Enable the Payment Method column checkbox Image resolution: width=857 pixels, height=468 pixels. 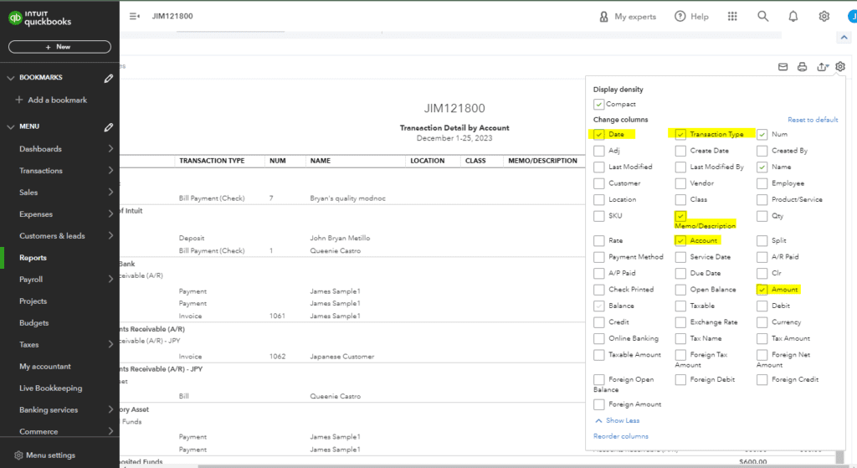click(x=599, y=256)
